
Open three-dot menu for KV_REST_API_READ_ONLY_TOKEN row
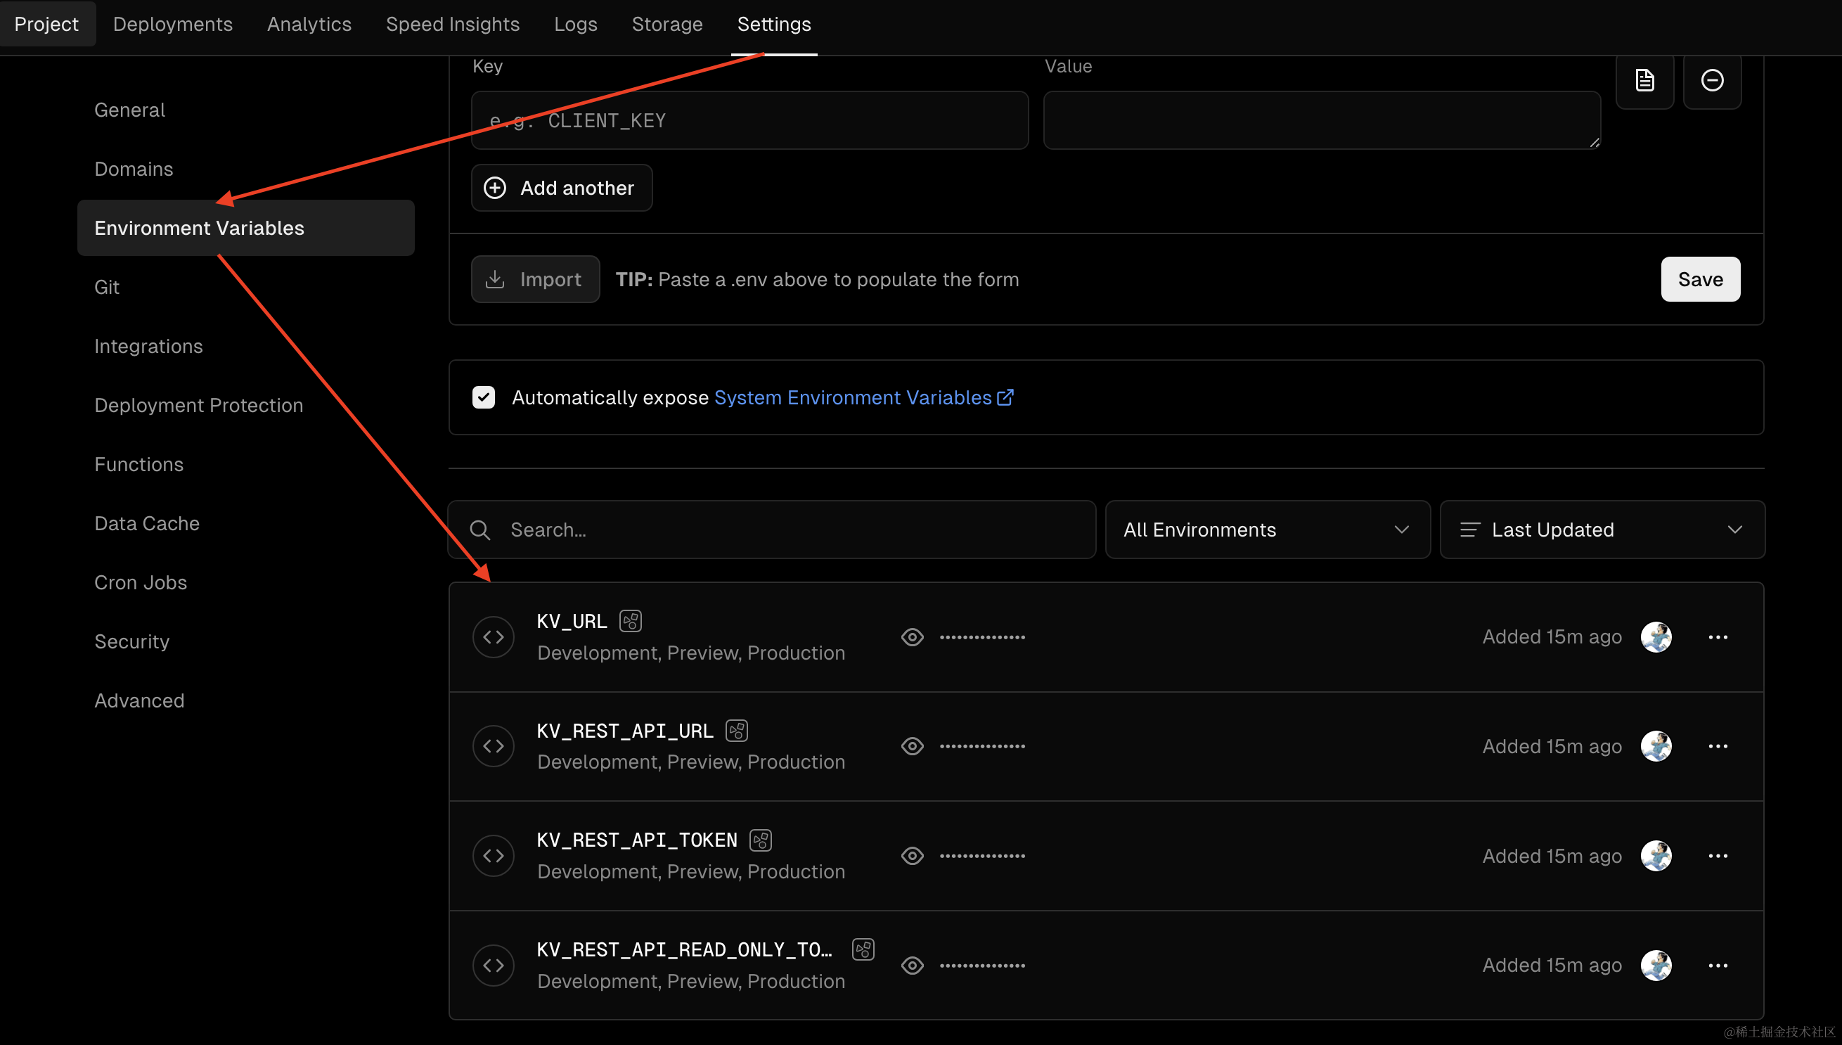(1717, 966)
